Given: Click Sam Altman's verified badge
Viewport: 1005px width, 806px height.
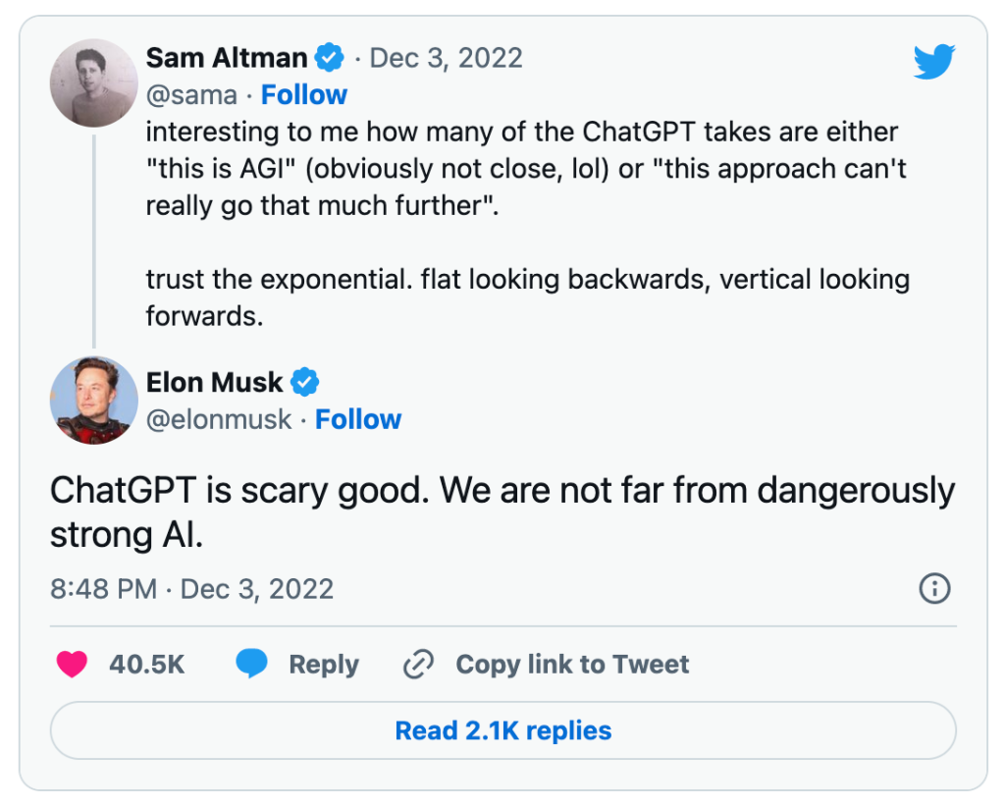Looking at the screenshot, I should point(331,58).
